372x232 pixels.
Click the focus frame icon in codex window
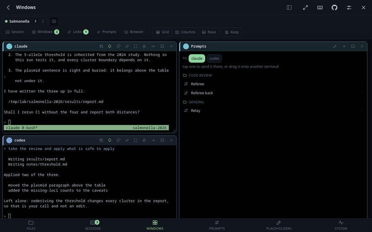point(136,140)
